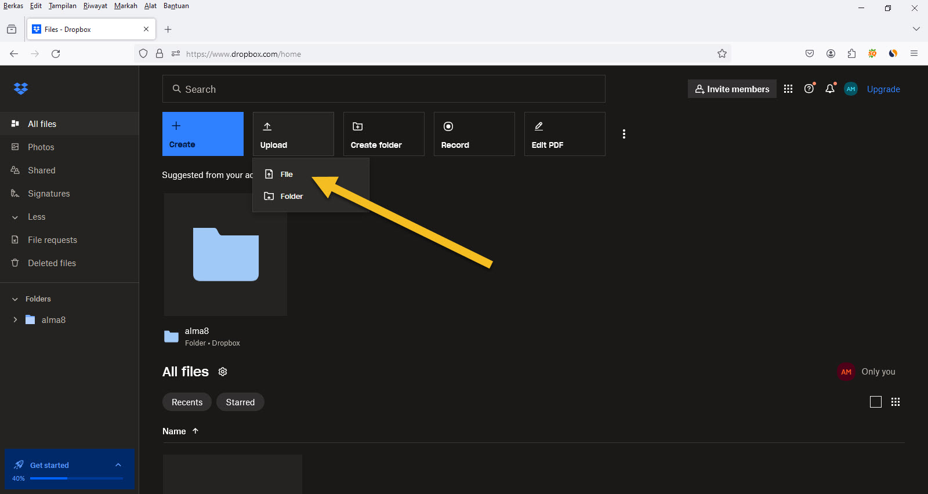Switch to list view layout
This screenshot has height=494, width=928.
(875, 402)
